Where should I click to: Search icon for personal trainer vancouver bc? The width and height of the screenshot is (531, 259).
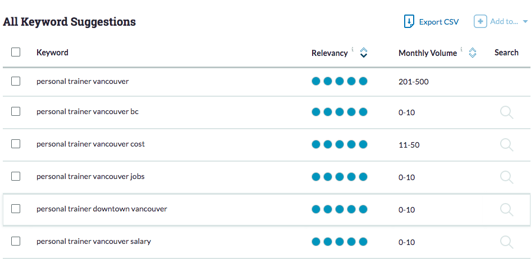click(507, 112)
